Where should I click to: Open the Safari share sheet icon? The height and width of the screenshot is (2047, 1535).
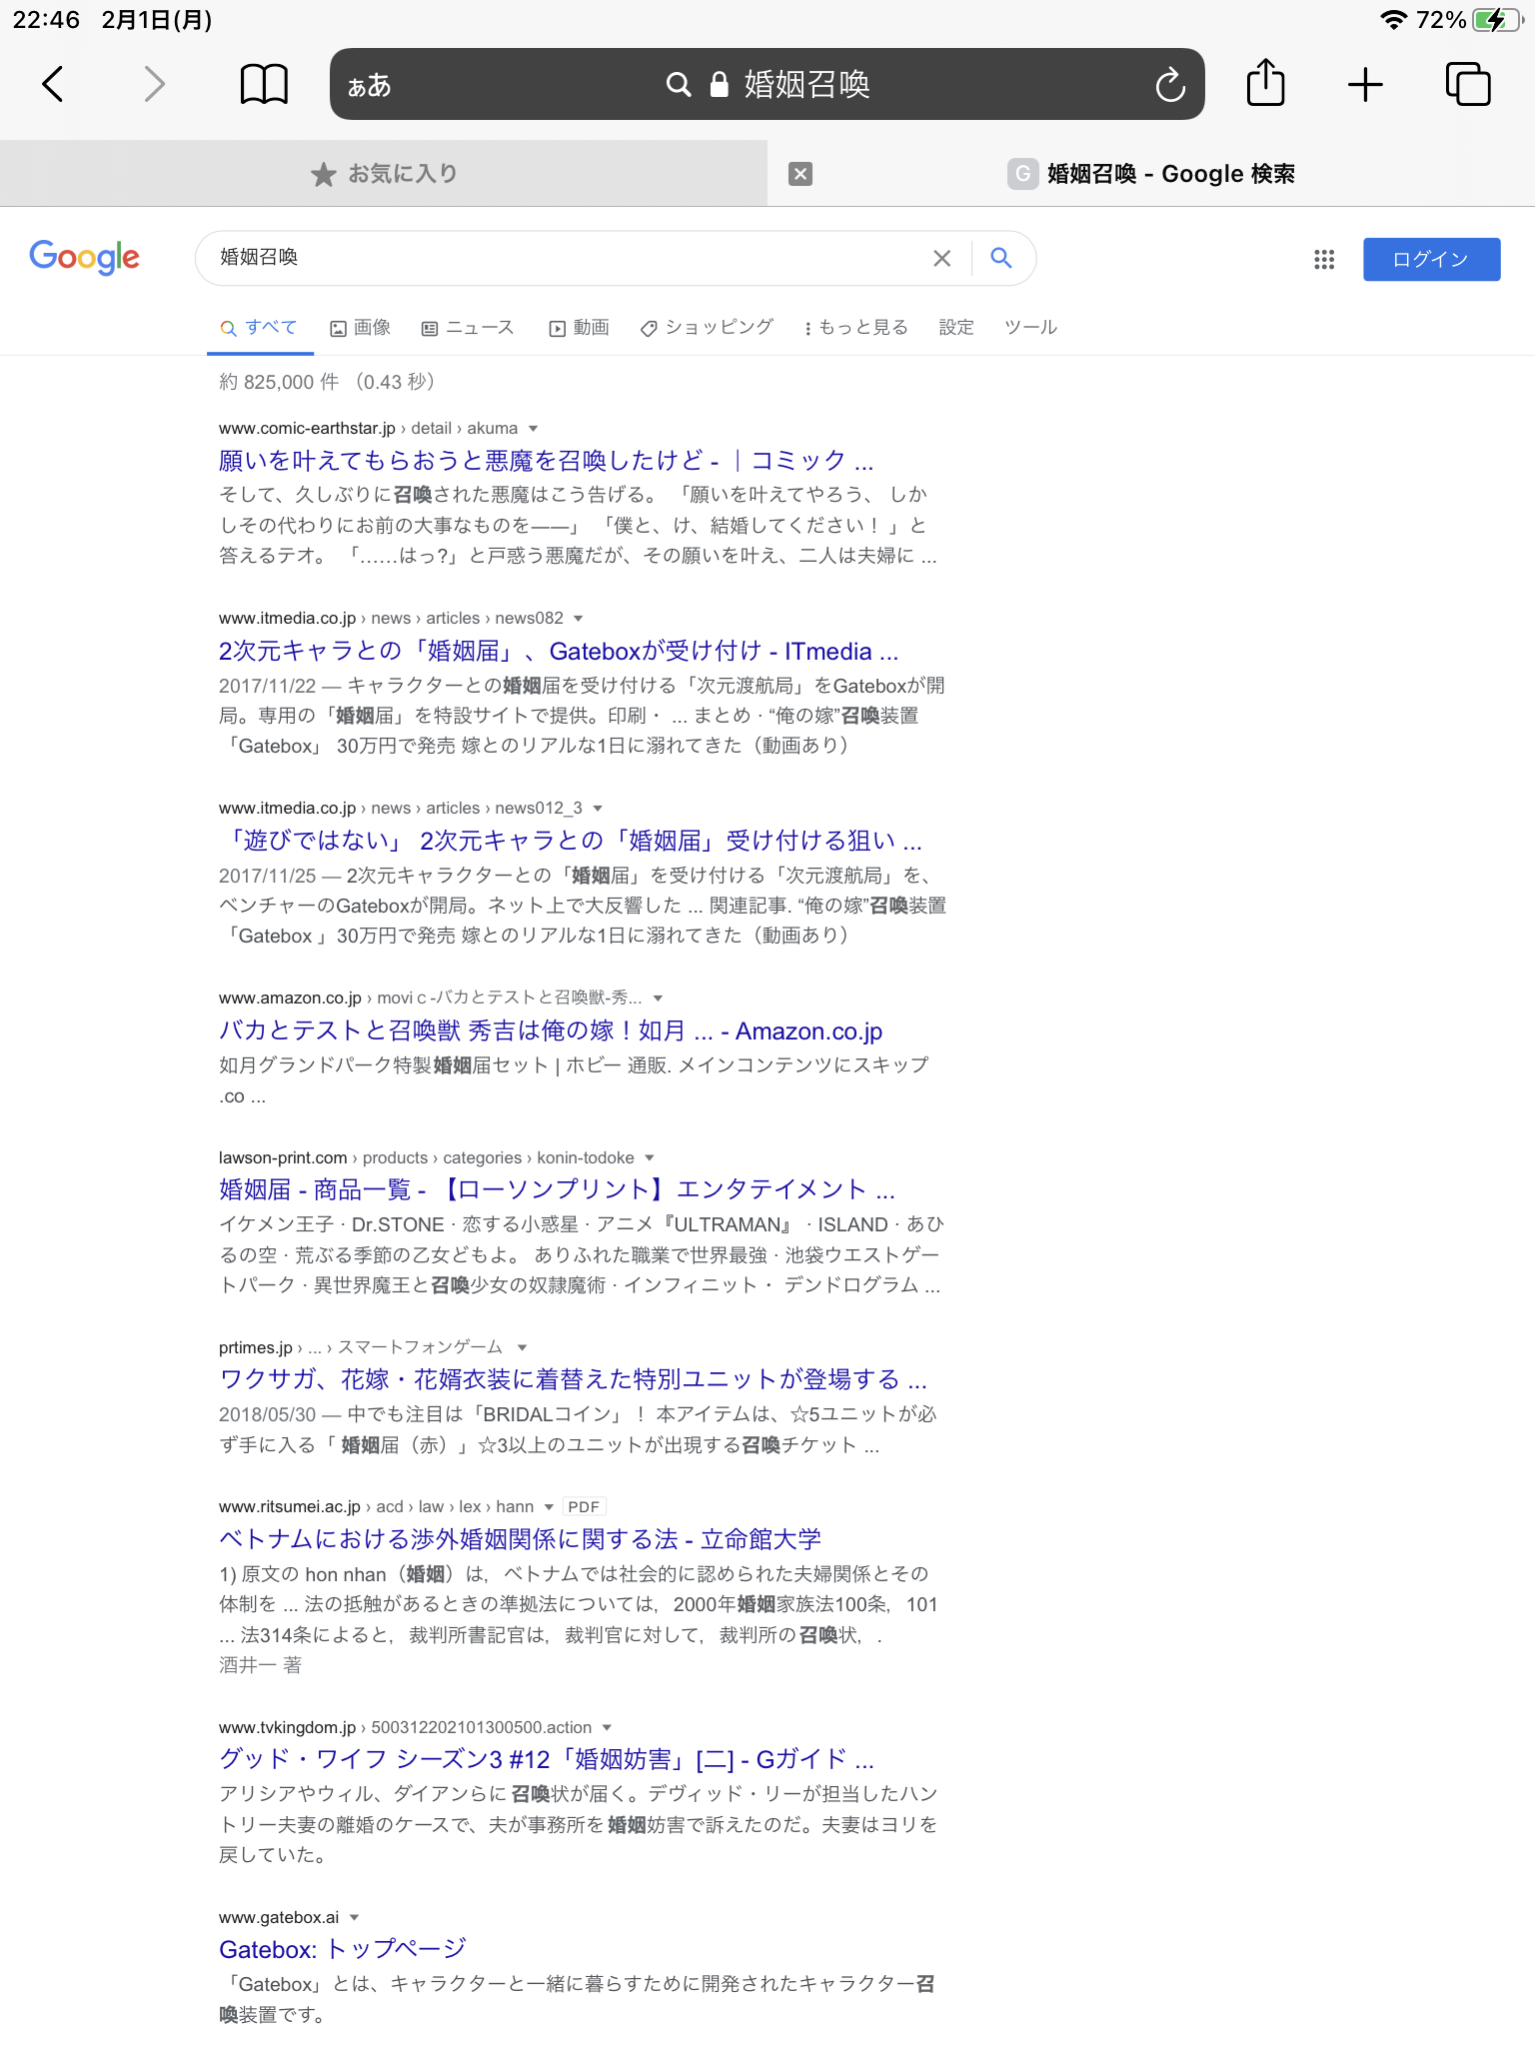pos(1265,82)
